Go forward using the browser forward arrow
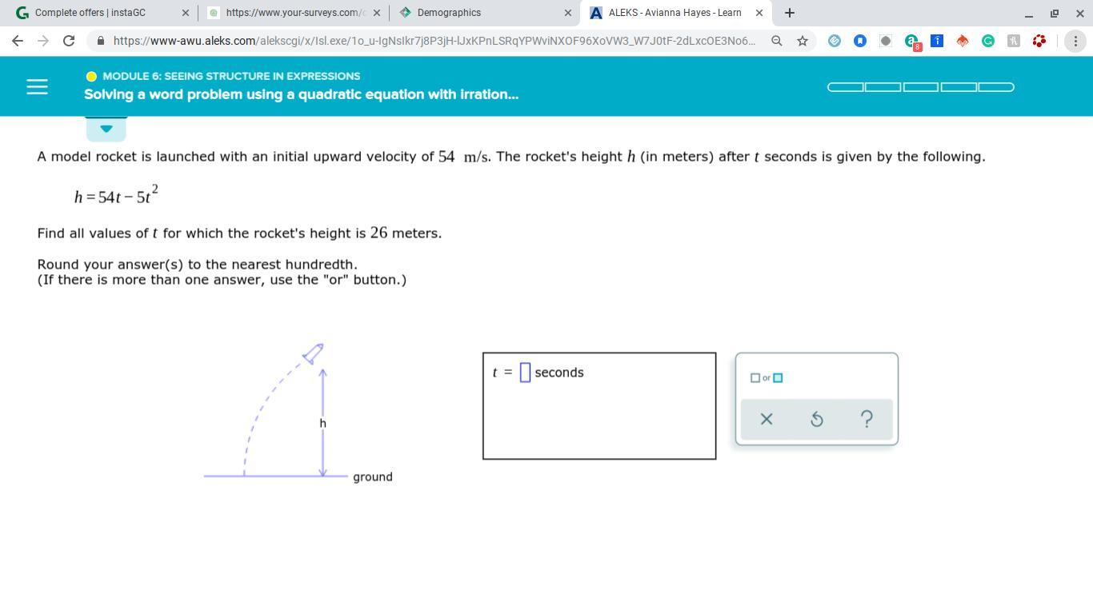This screenshot has width=1093, height=614. (x=43, y=41)
